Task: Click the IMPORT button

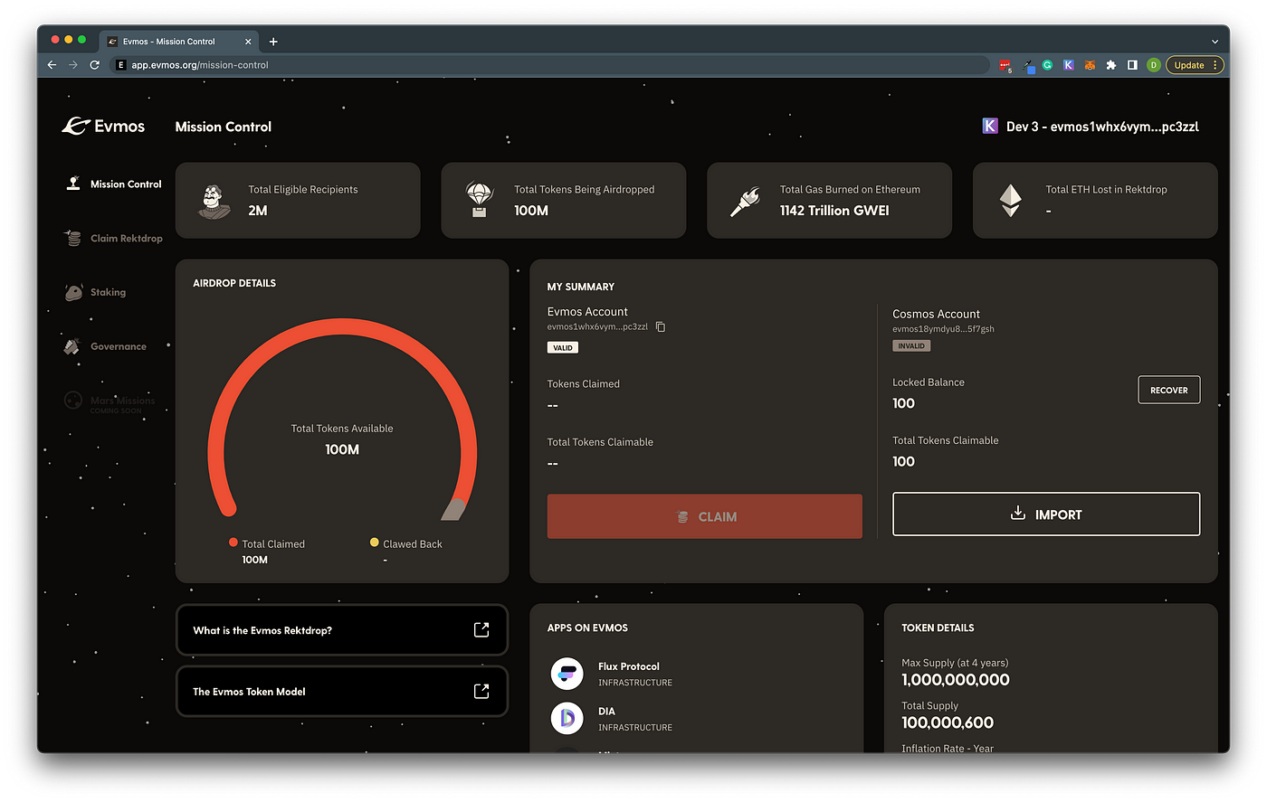Action: point(1046,514)
